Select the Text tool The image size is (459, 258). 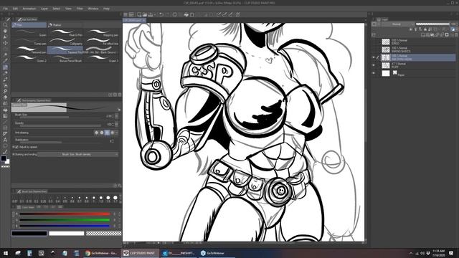pos(5,140)
